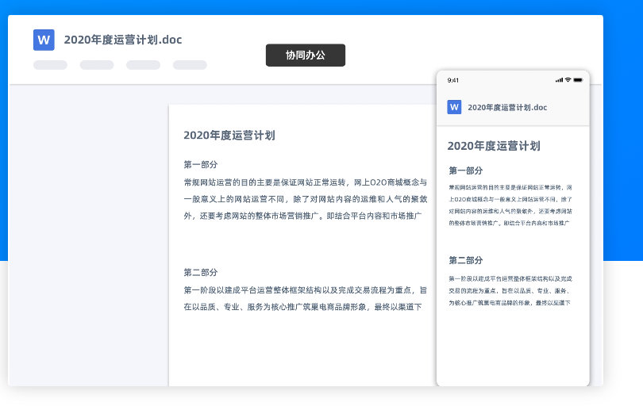Image resolution: width=643 pixels, height=410 pixels.
Task: Tap the 第一部分 heading on phone
Action: click(466, 171)
